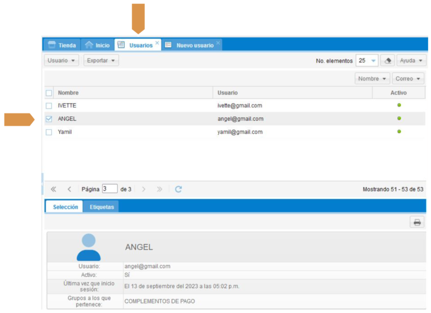Click the refresh page icon
431x313 pixels.
[x=178, y=189]
